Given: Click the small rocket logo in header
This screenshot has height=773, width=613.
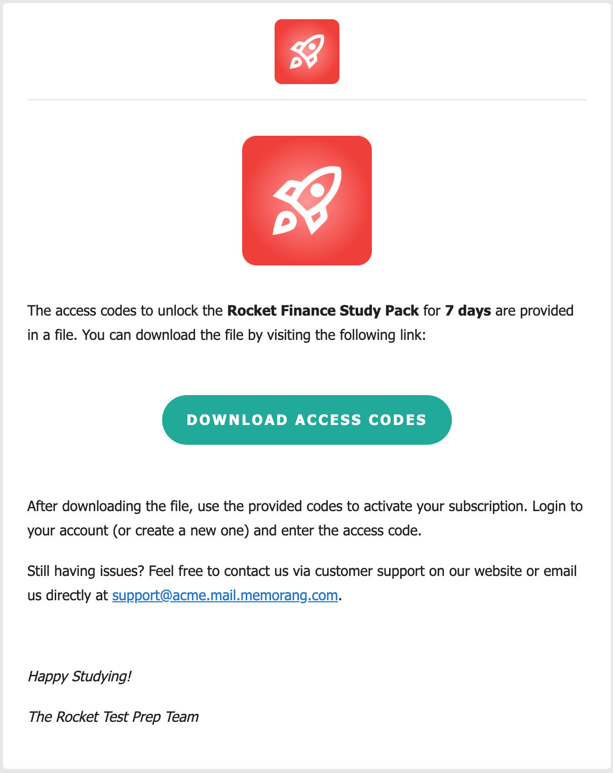Looking at the screenshot, I should (x=306, y=52).
